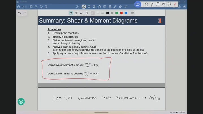The height and width of the screenshot is (114, 203).
Task: Open the Poll panel
Action: (147, 4)
